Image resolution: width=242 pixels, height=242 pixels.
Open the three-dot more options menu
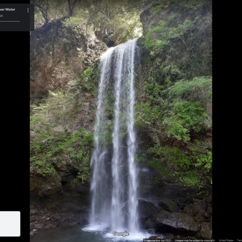(28, 10)
